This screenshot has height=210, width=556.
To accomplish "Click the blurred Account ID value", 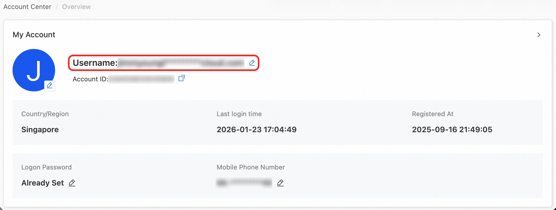I will [x=141, y=79].
